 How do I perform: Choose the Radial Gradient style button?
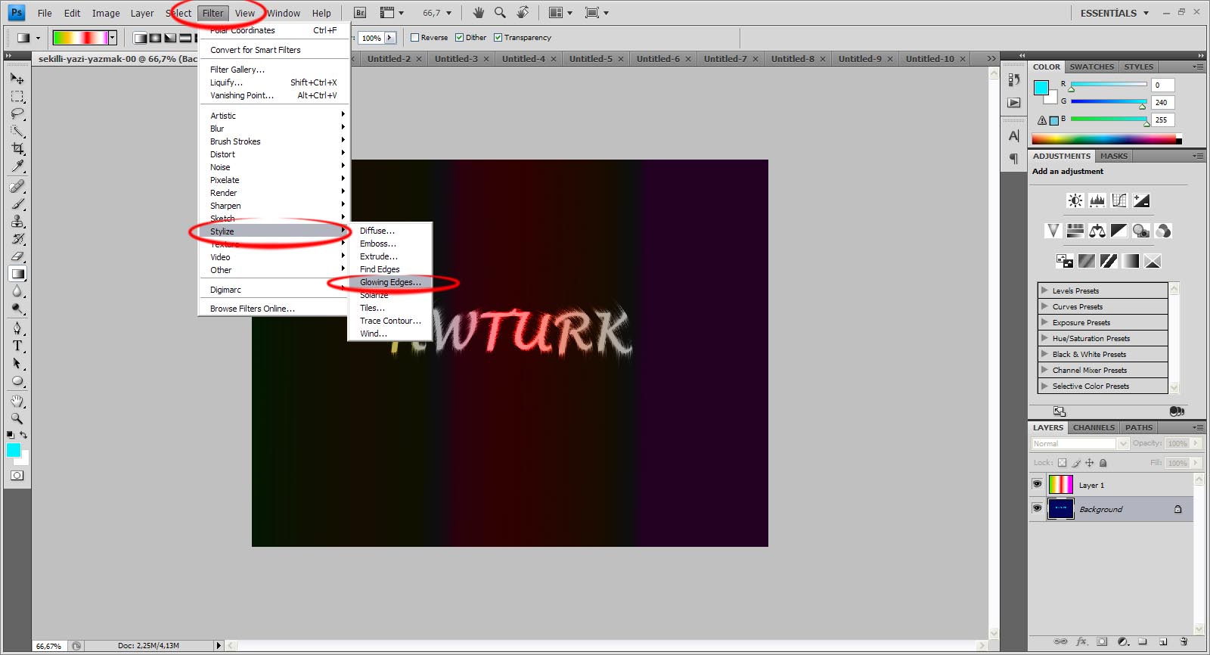pyautogui.click(x=155, y=38)
